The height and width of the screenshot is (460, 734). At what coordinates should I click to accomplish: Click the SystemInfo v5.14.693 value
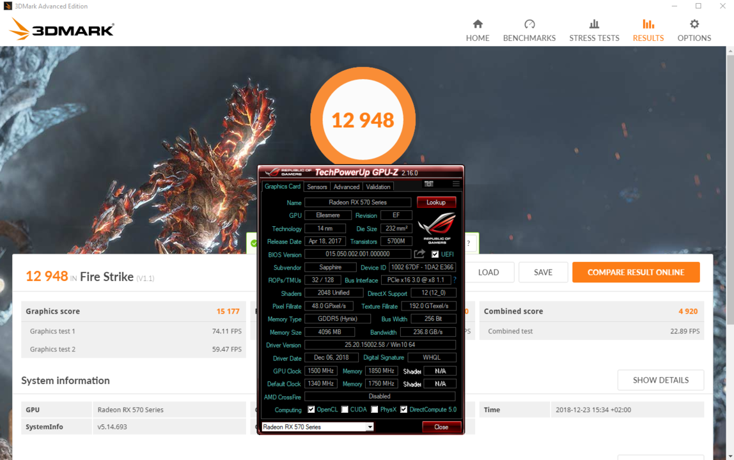point(113,427)
